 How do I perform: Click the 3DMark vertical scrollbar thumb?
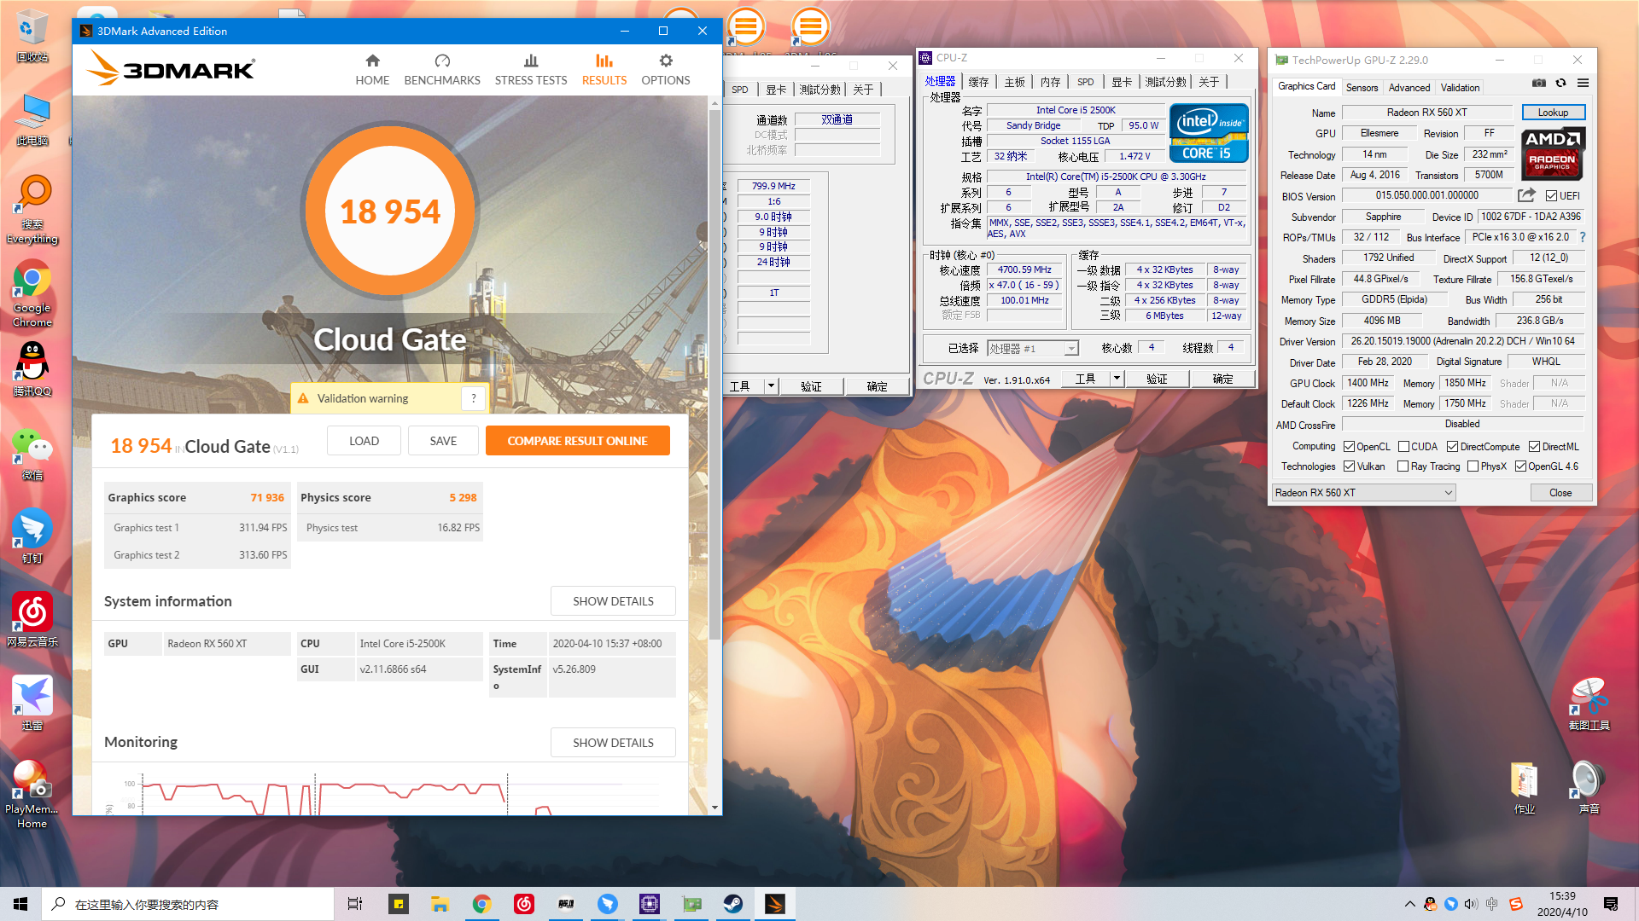point(715,375)
